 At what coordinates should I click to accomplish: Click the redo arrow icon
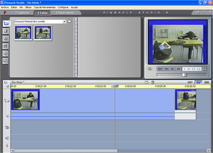tap(204, 13)
